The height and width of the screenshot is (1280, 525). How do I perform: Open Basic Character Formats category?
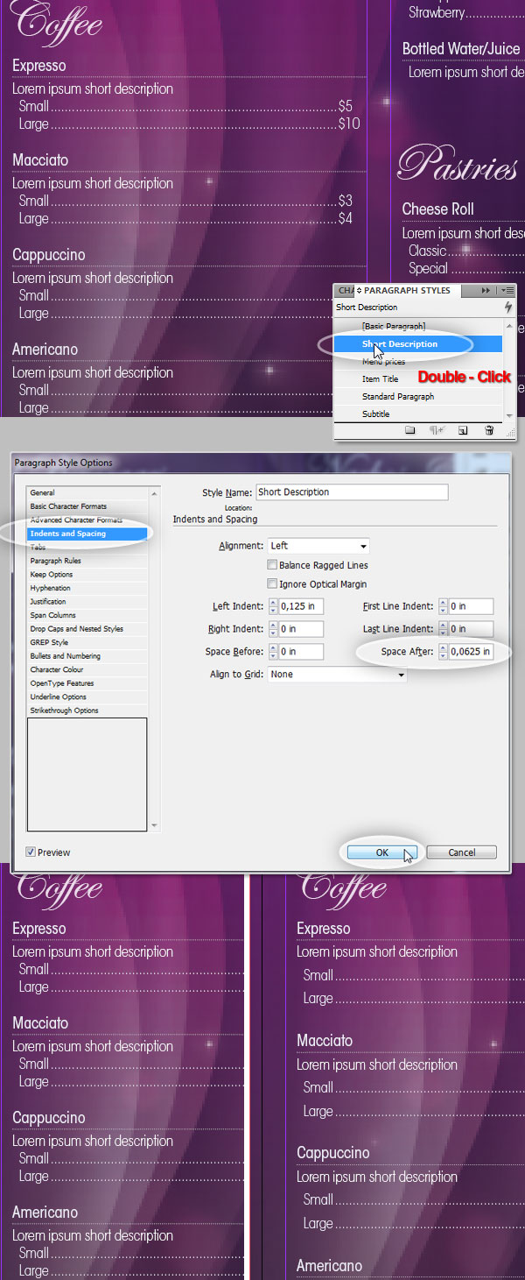click(87, 506)
